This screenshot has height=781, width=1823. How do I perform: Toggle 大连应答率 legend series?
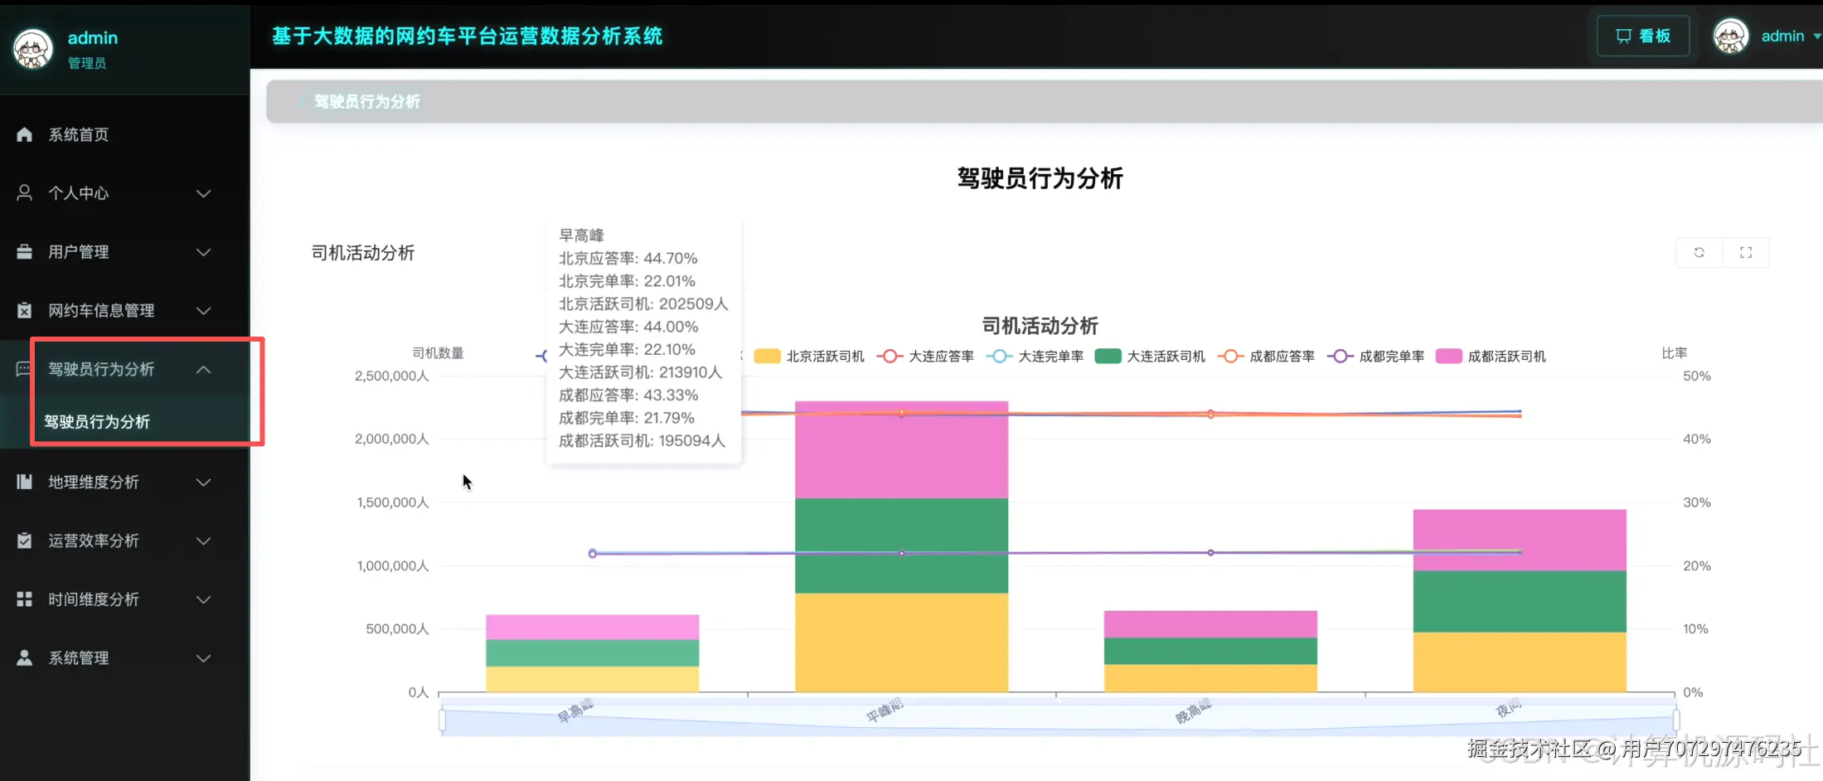(925, 357)
